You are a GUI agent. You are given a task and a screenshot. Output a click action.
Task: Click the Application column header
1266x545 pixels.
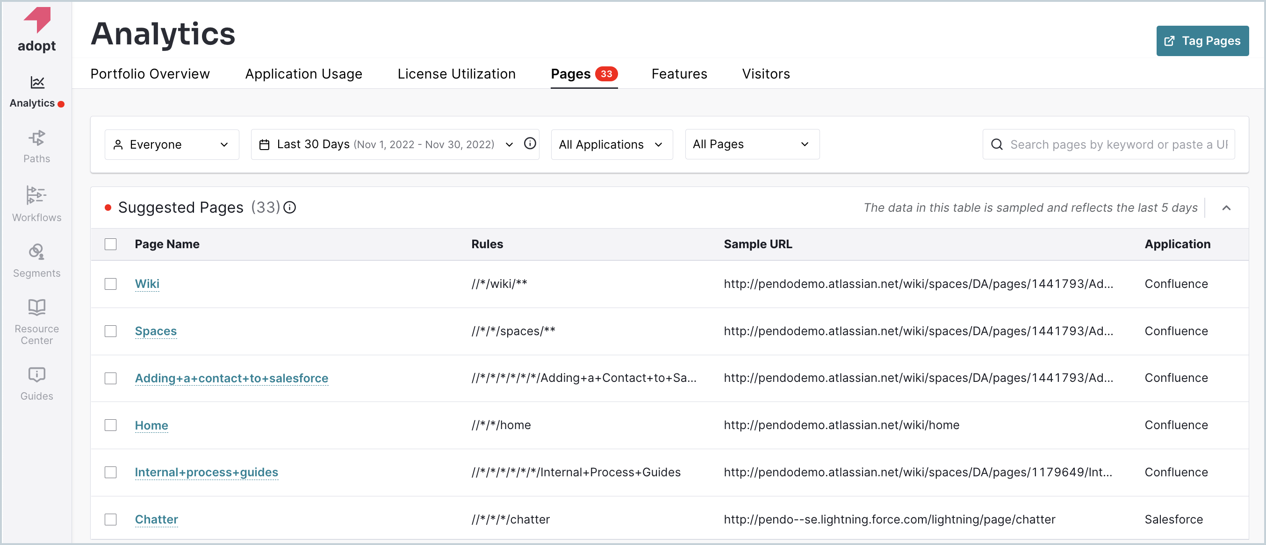tap(1178, 244)
